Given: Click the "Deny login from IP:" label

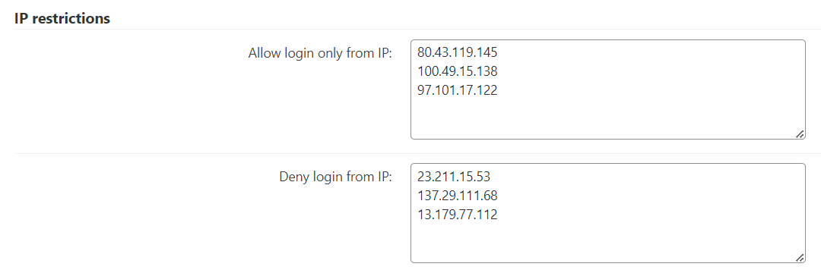Looking at the screenshot, I should coord(336,177).
